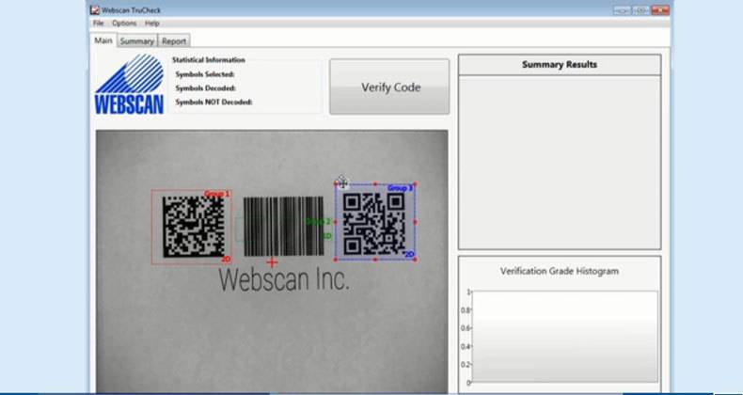Click the Webscan logo image
743x395 pixels.
129,85
